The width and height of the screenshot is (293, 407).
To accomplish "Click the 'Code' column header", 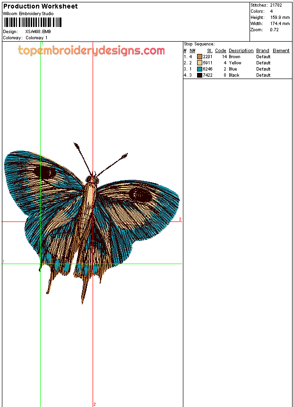I will pos(221,51).
